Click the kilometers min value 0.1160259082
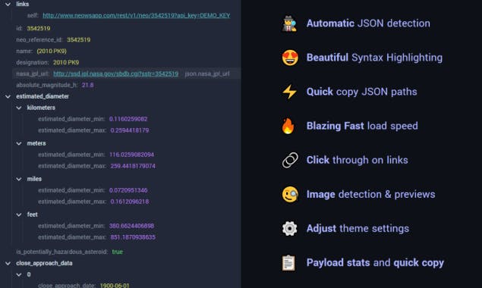482x288 pixels. [128, 119]
